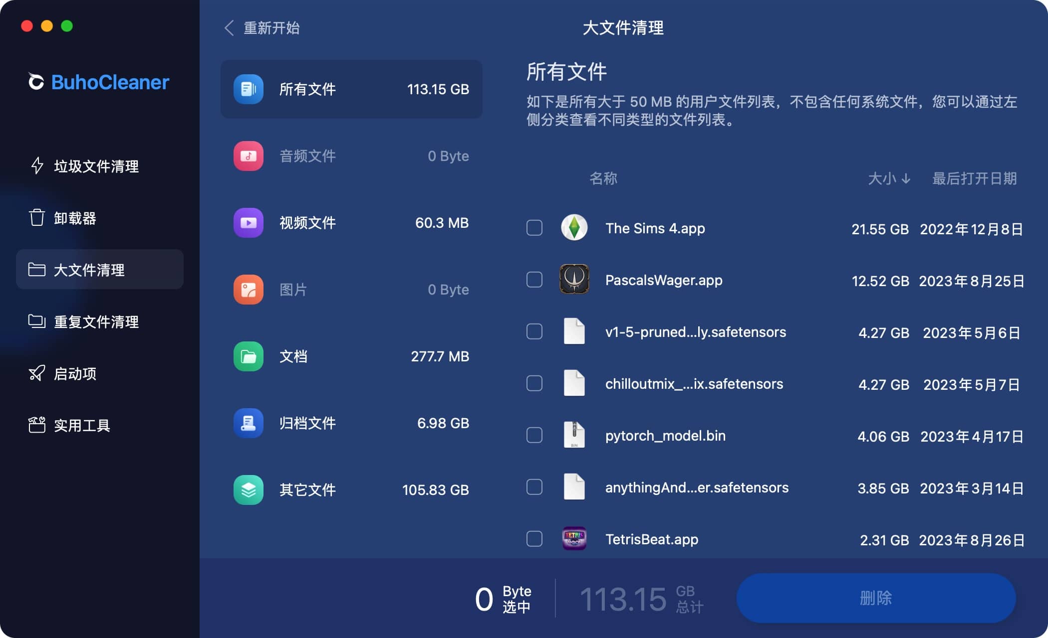Go back with the restart chevron
Image resolution: width=1048 pixels, height=638 pixels.
(x=229, y=28)
